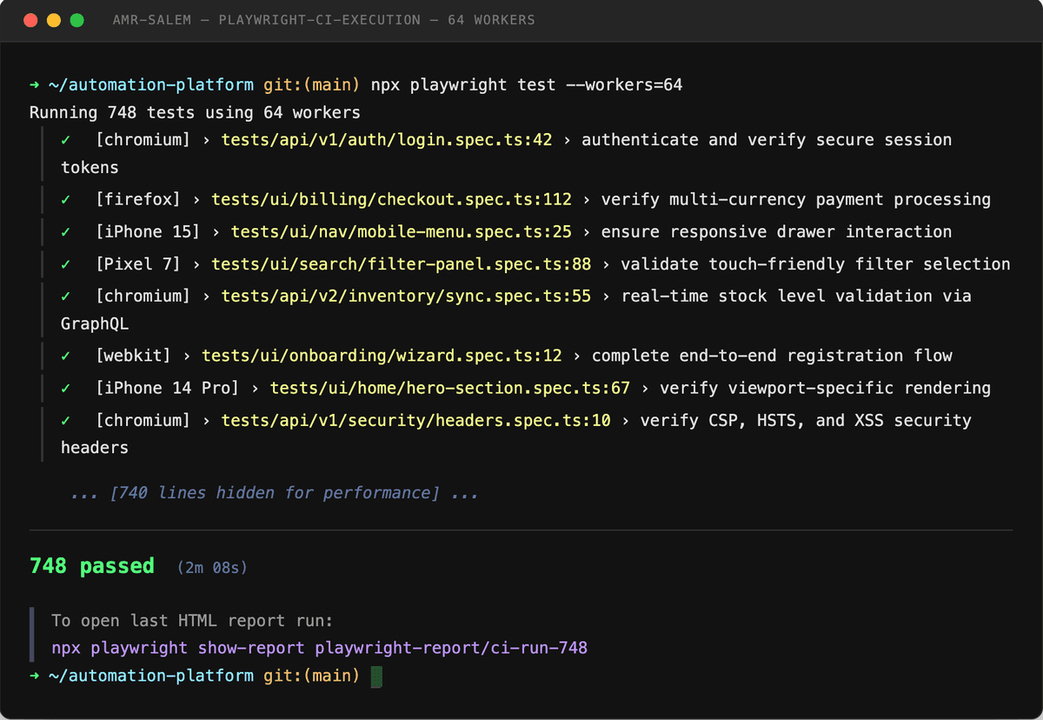1043x720 pixels.
Task: Open tests/api/v1/security/headers.spec.ts:10 path
Action: [415, 421]
